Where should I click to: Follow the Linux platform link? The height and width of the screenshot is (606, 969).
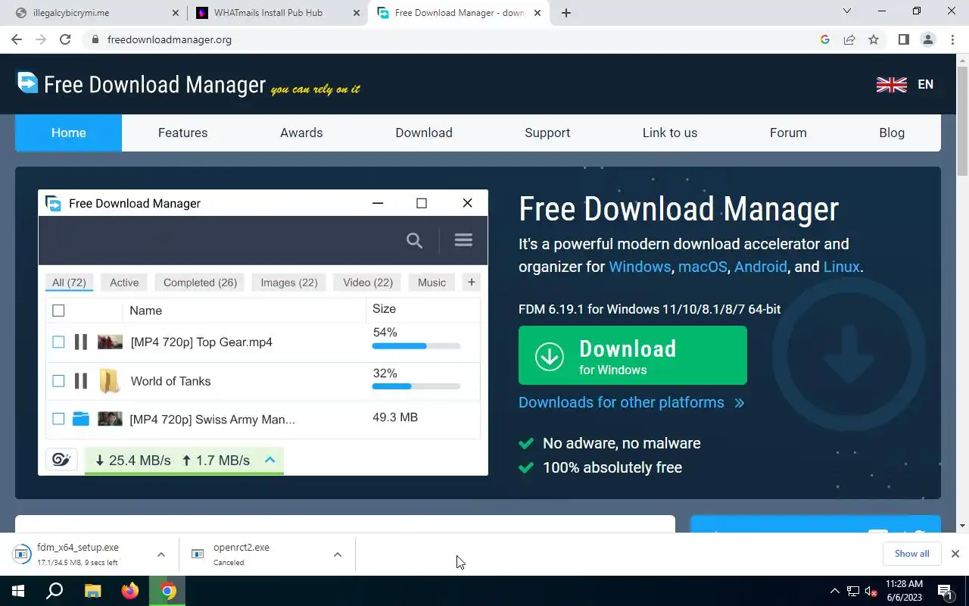tap(841, 267)
